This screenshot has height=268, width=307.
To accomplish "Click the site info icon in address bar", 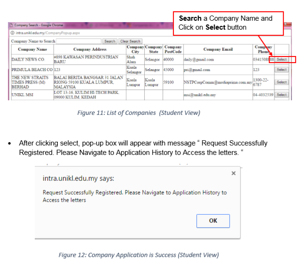I will point(13,33).
